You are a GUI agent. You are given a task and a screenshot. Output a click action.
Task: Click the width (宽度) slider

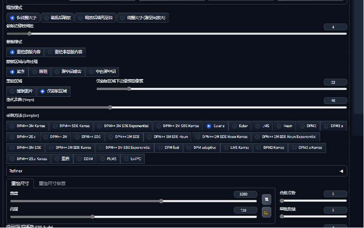pyautogui.click(x=131, y=201)
